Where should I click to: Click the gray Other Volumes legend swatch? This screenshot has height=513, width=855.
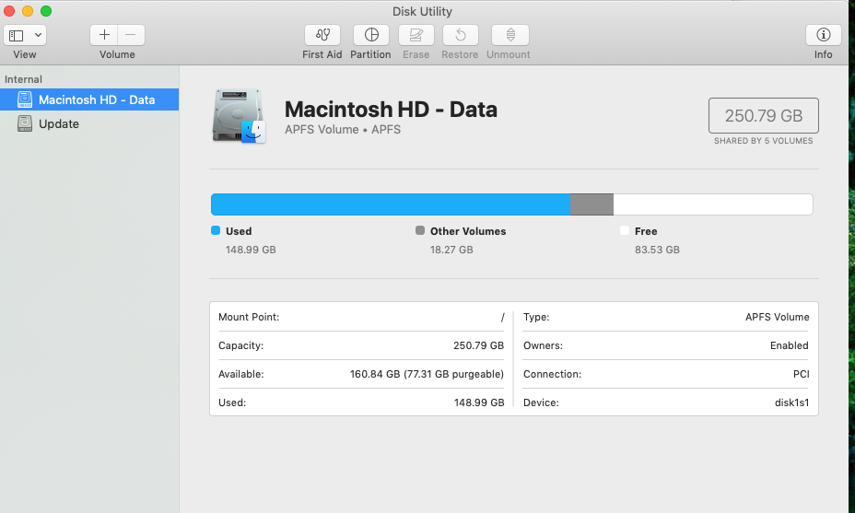pos(420,230)
